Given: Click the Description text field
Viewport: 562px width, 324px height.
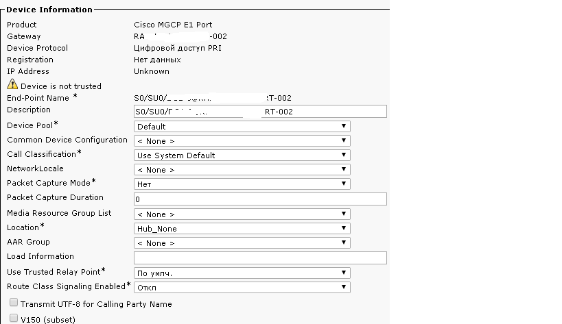Looking at the screenshot, I should [260, 111].
